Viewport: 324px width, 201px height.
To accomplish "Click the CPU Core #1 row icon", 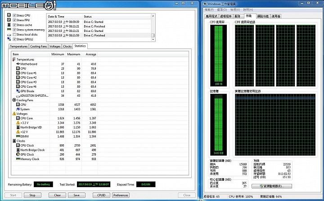I will coord(18,73).
